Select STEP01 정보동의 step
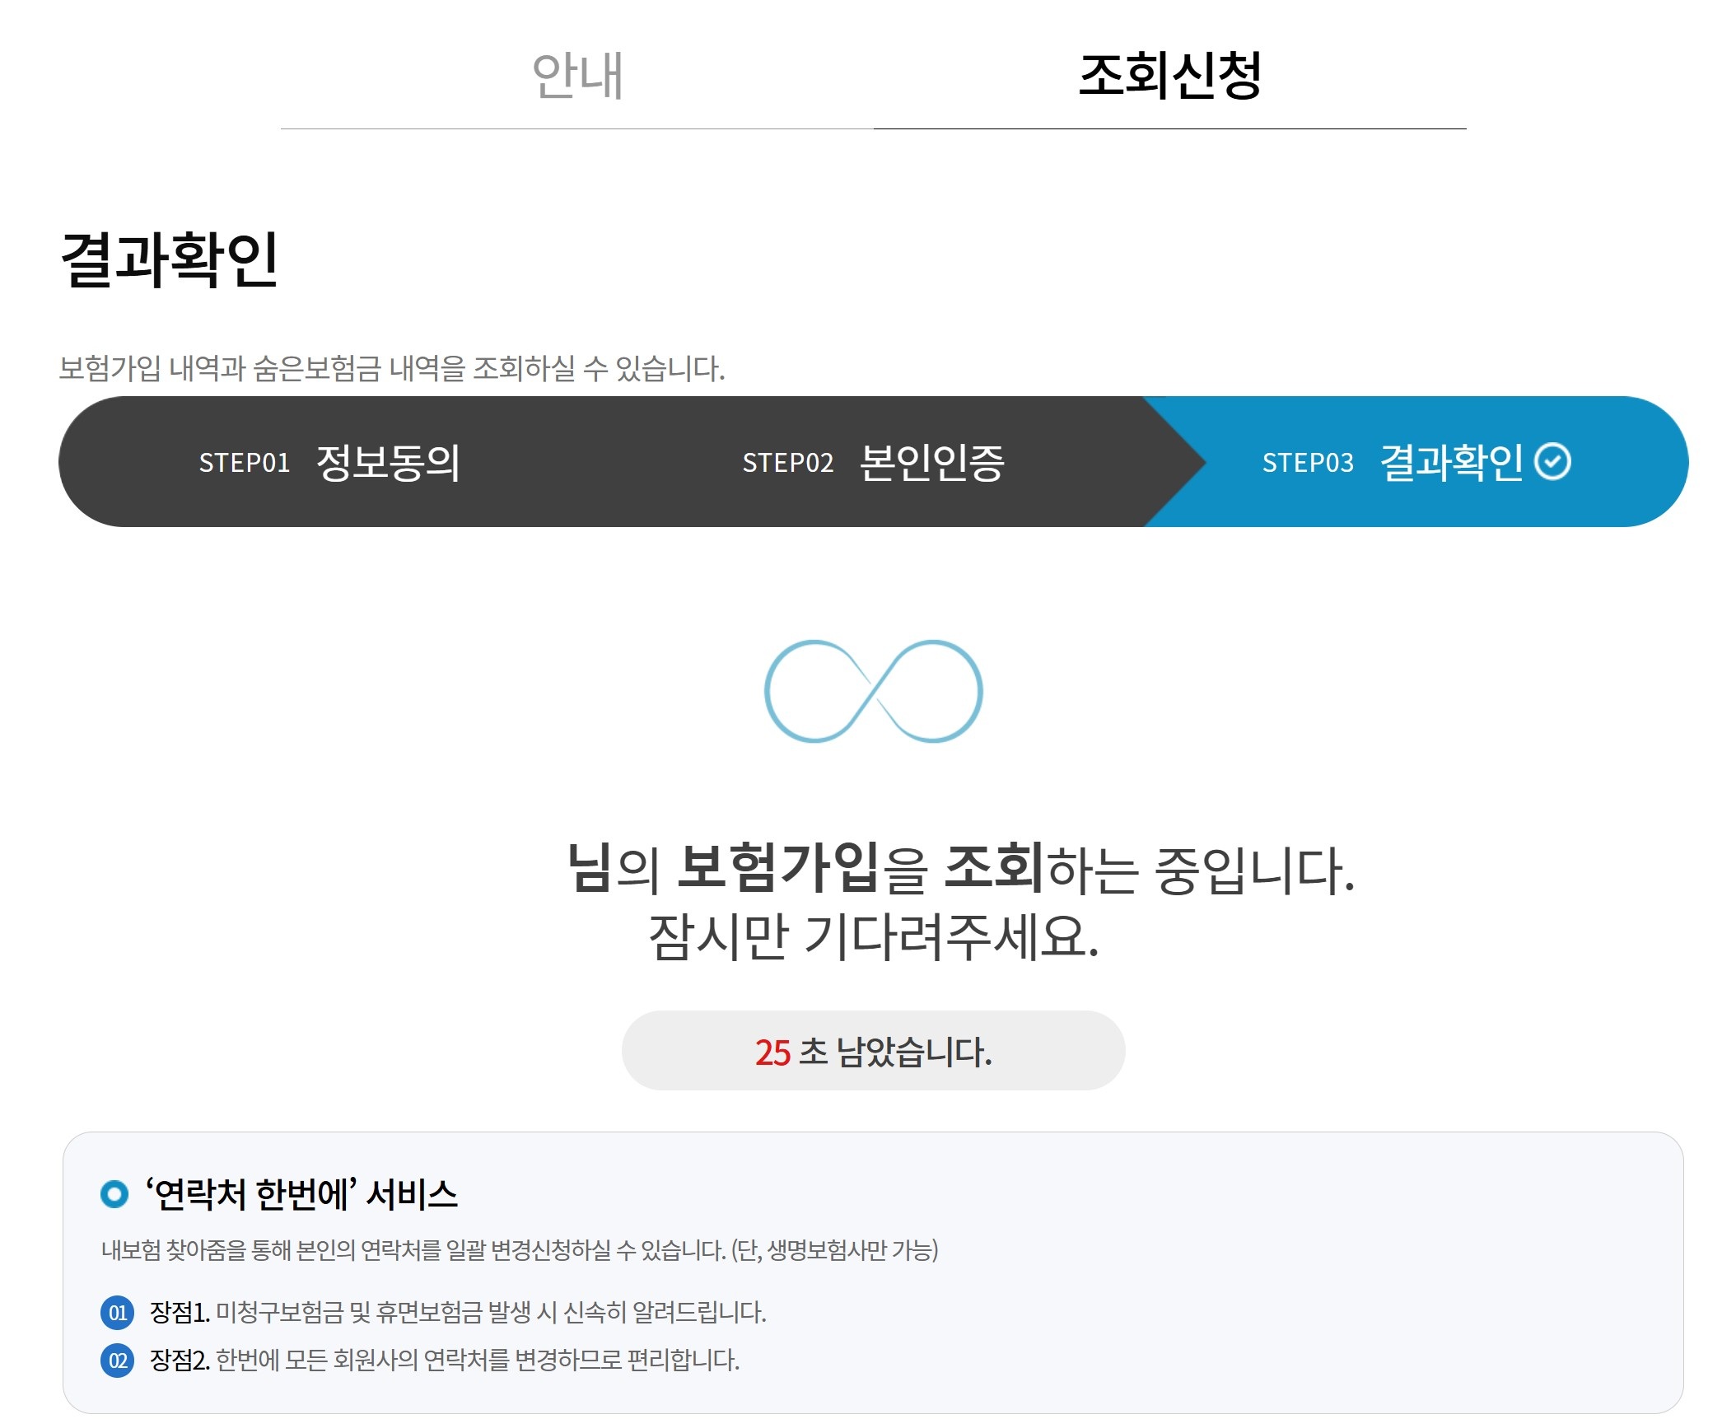Viewport: 1736px width, 1419px height. (329, 463)
